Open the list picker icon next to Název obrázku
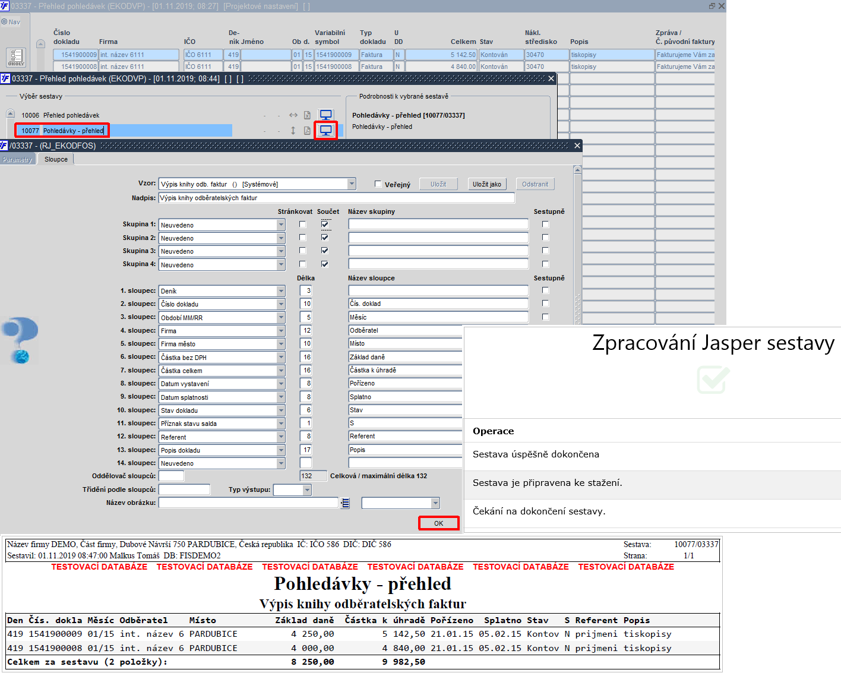The image size is (841, 676). pos(345,503)
